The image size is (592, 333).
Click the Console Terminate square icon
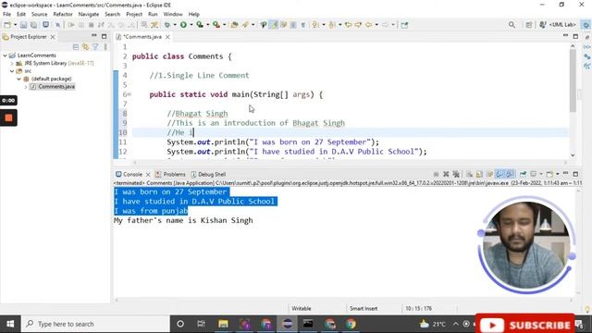[x=436, y=174]
